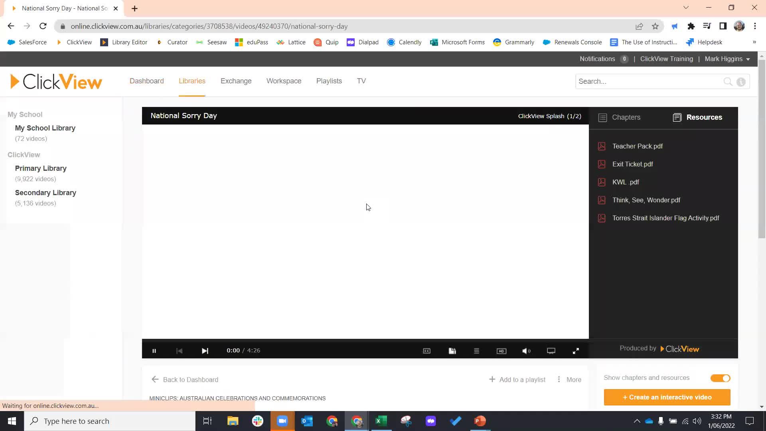Open HD quality settings in the player
Screen dimensions: 766x431
pos(501,350)
